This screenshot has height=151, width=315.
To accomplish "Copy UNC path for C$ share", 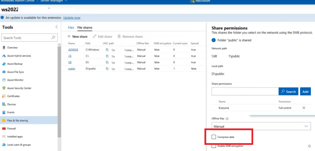I will tap(107, 56).
